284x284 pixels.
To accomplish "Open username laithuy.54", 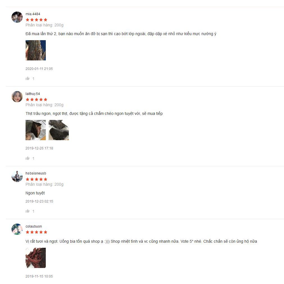I will (33, 94).
